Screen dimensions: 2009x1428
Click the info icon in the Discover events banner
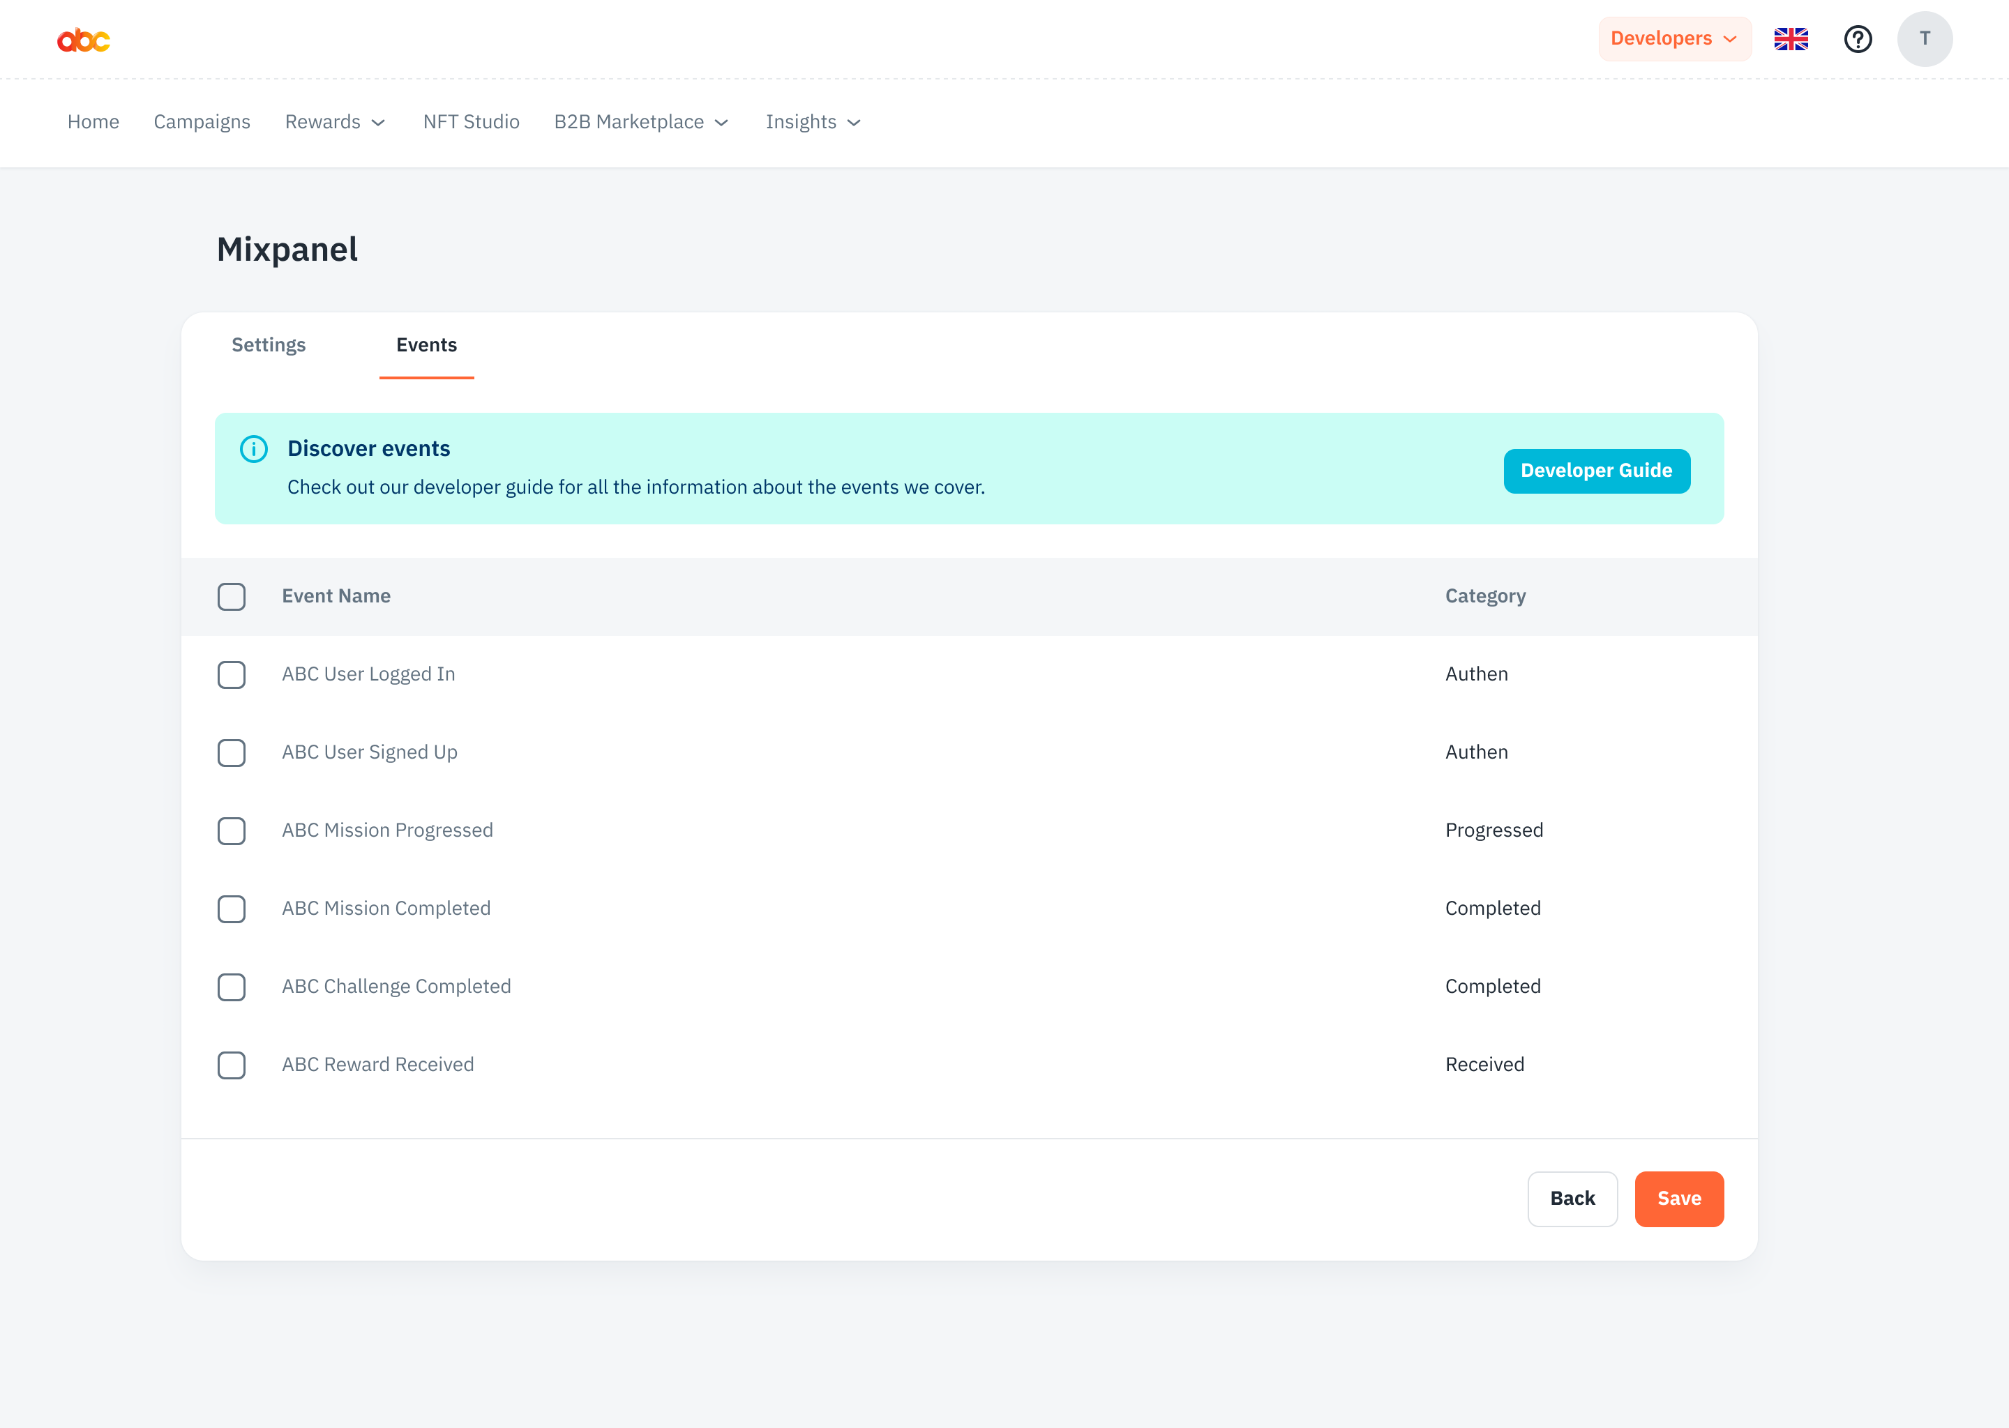point(253,449)
